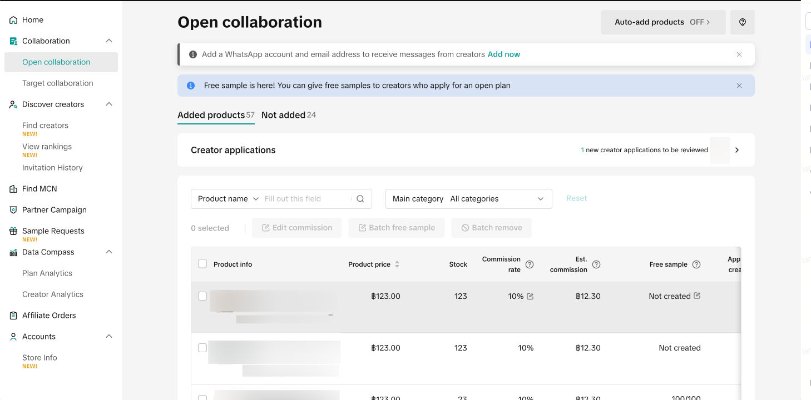
Task: Click Est. commission help question icon
Action: tap(596, 264)
